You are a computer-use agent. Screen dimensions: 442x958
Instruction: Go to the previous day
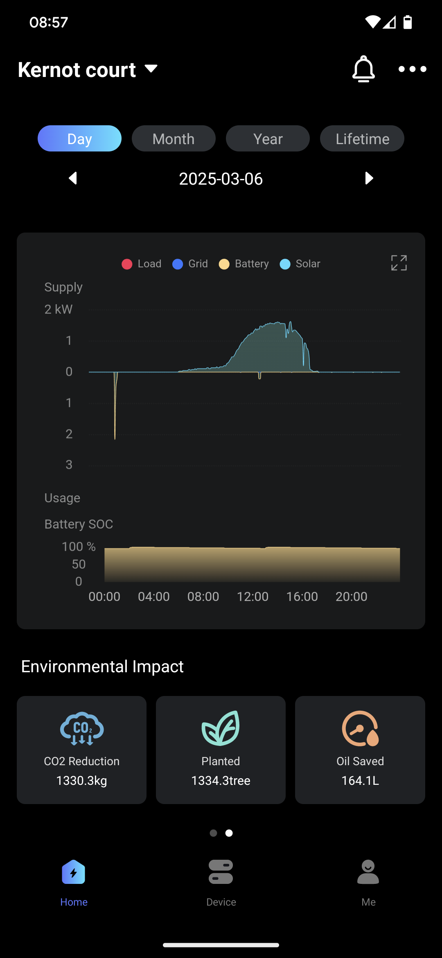(73, 178)
